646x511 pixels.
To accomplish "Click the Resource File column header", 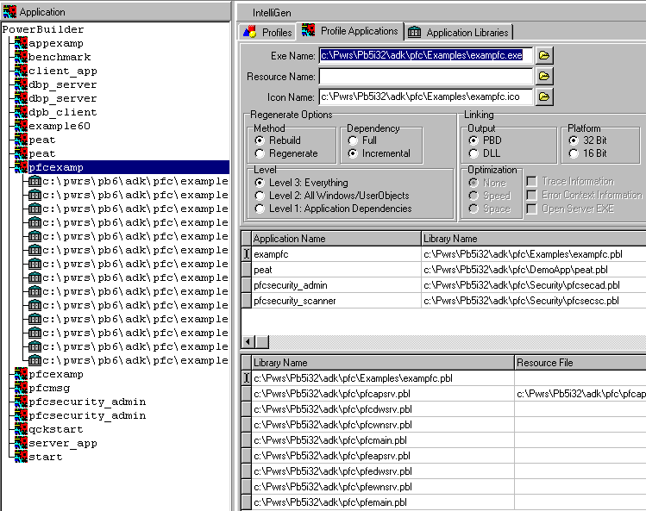I will [580, 363].
